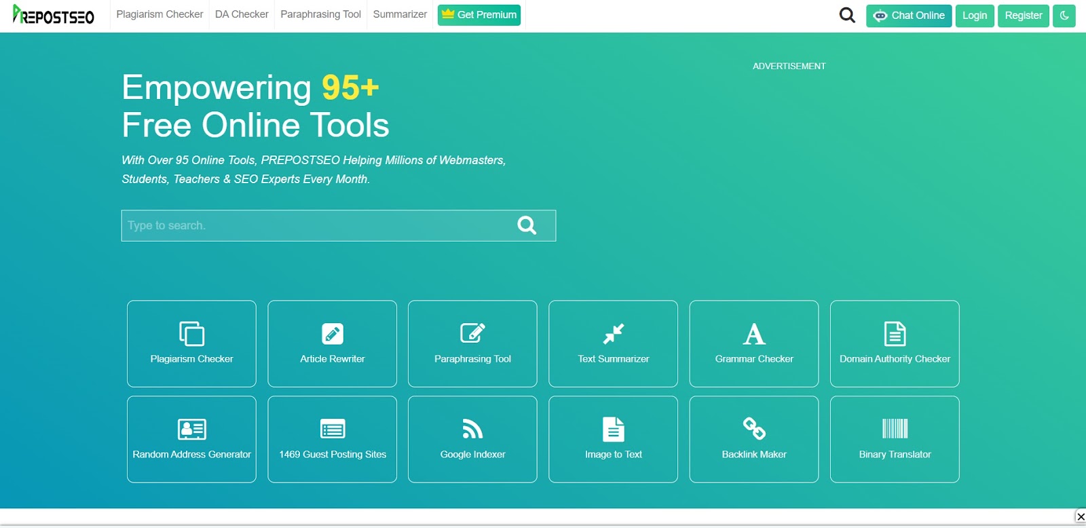Open the Plagiarism Checker card label

pyautogui.click(x=191, y=359)
